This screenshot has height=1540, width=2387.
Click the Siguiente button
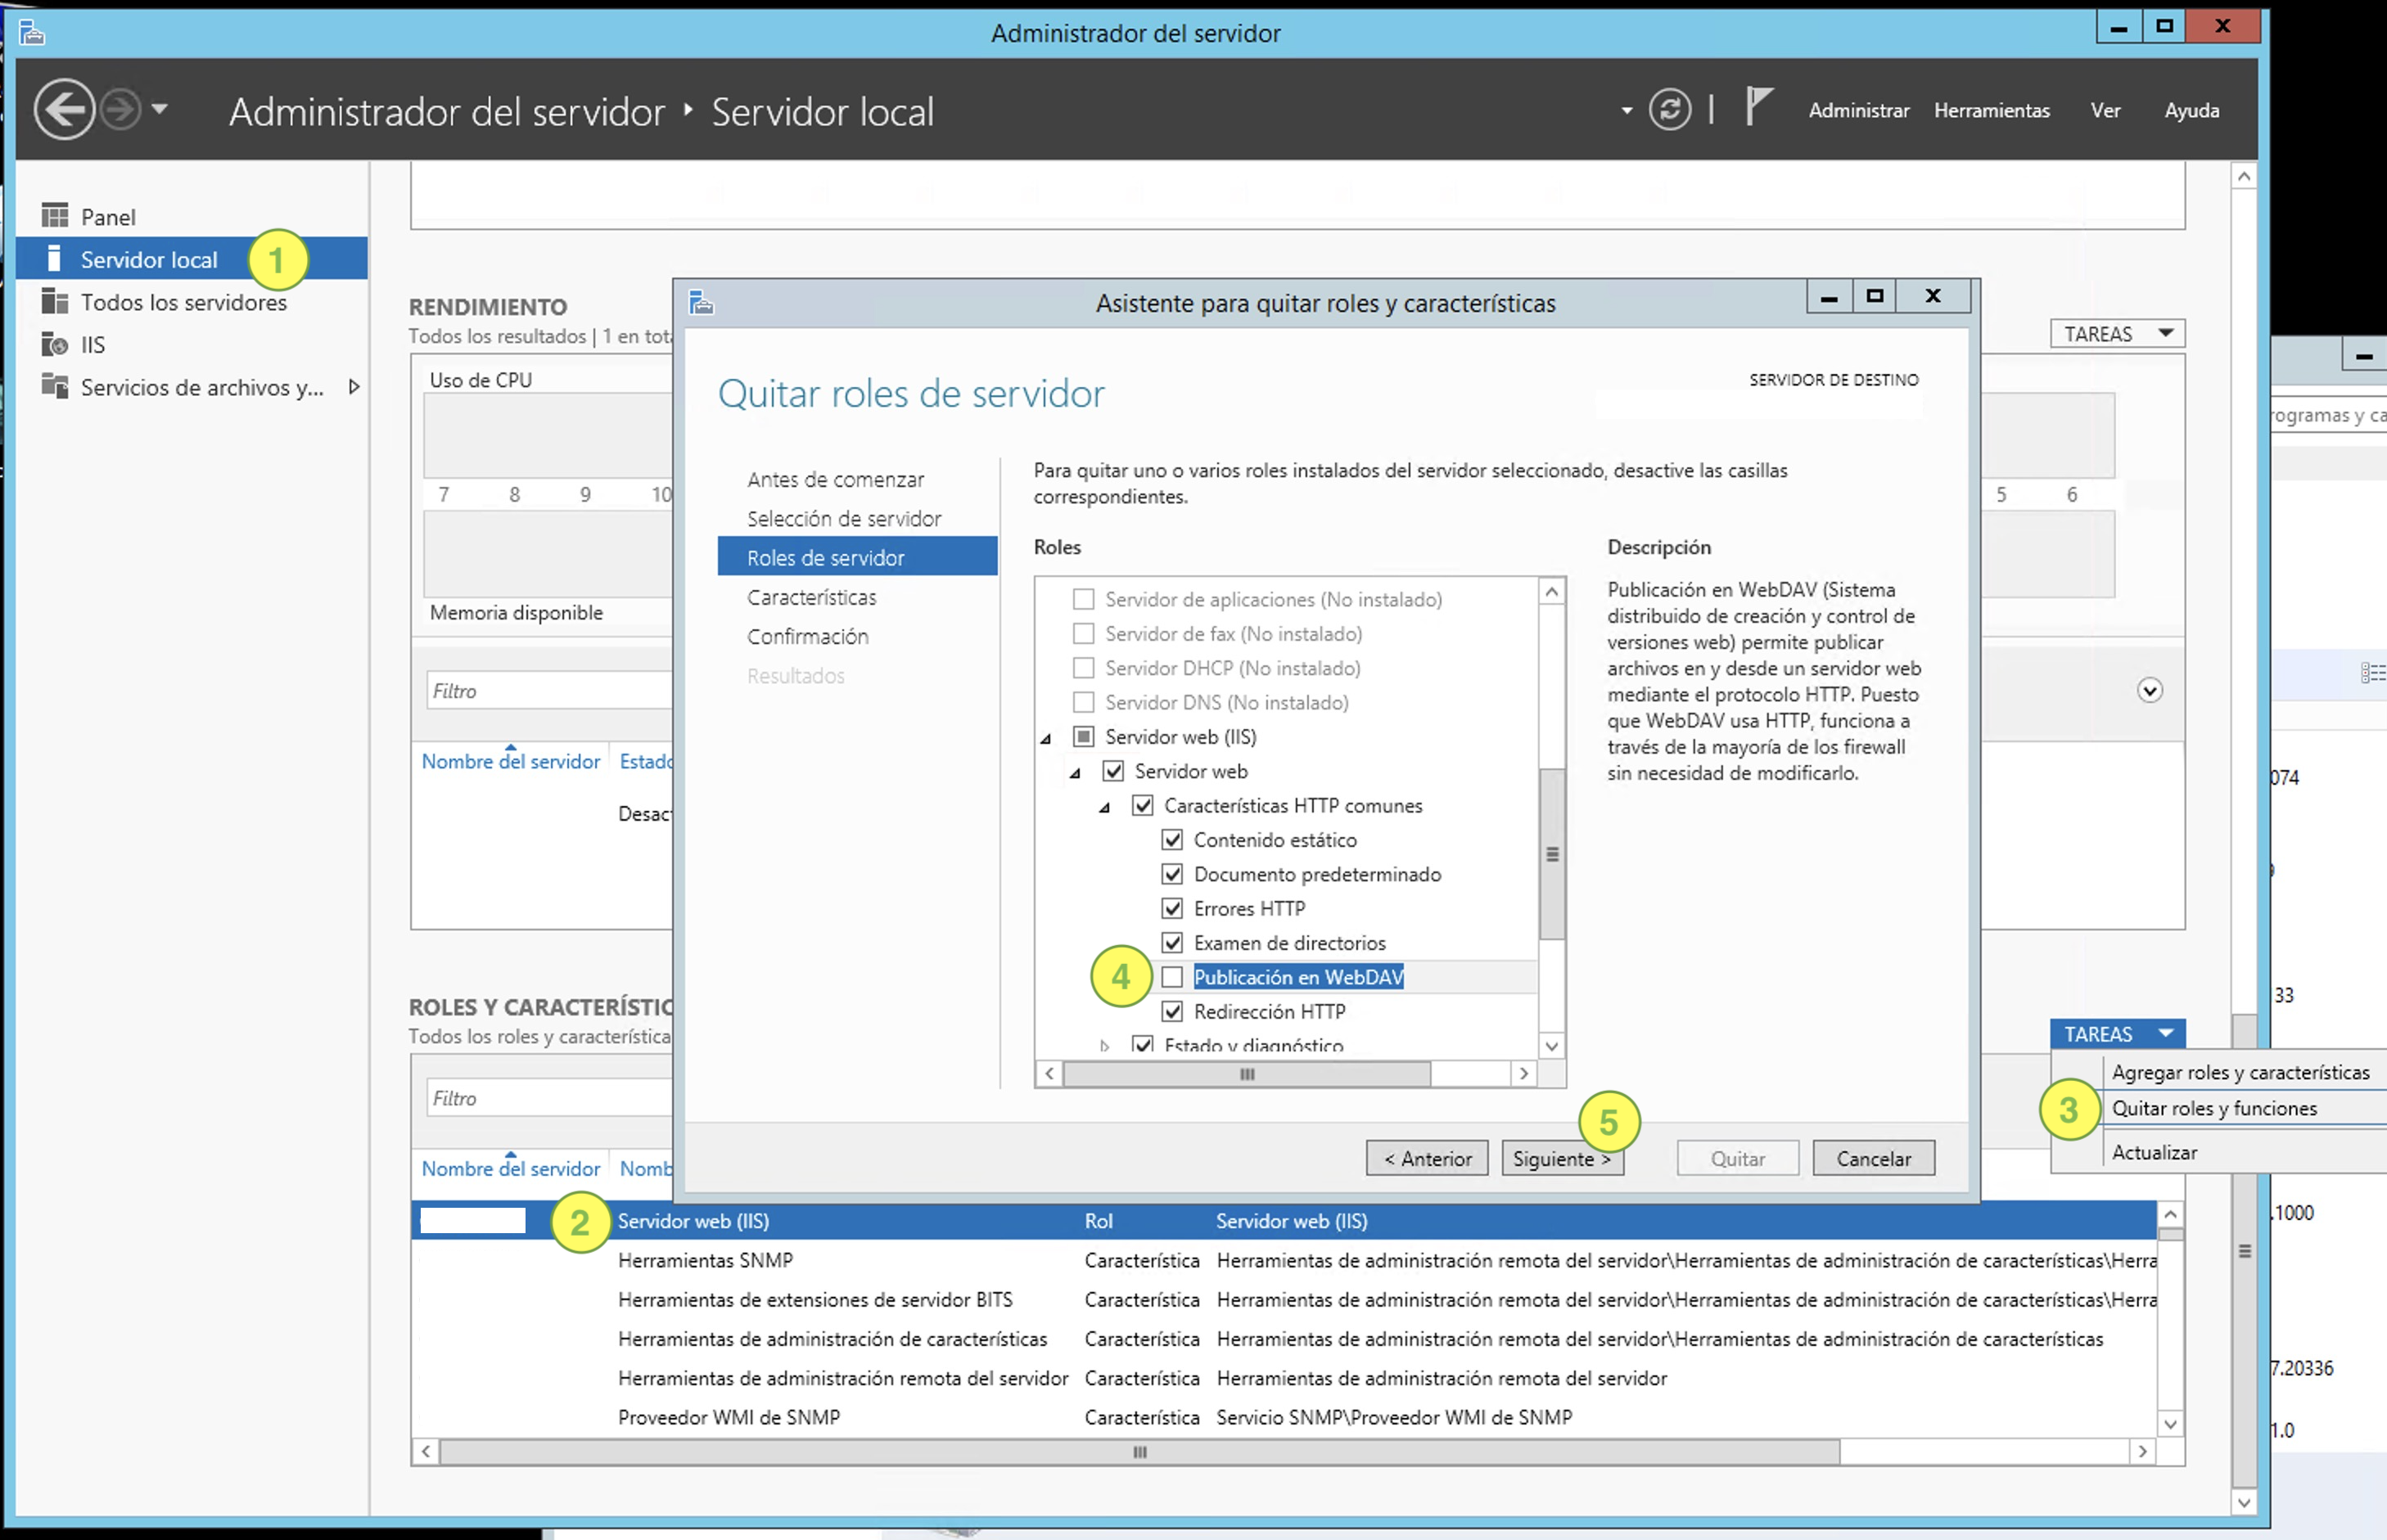[1562, 1158]
